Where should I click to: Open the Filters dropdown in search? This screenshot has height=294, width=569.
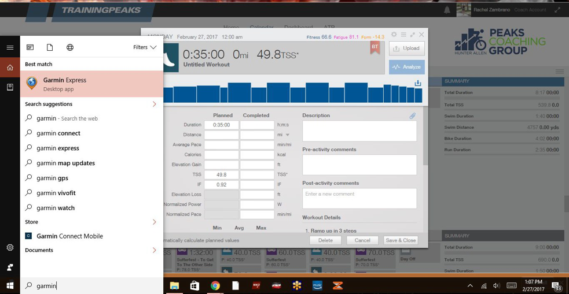point(145,47)
